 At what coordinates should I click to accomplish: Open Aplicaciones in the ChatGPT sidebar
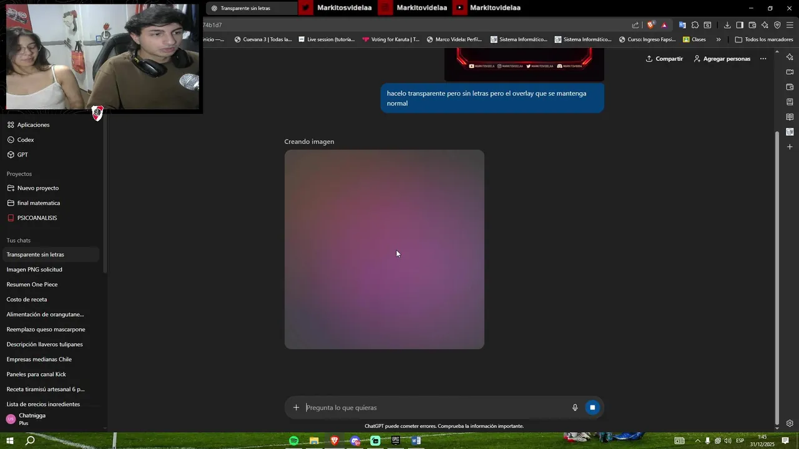(51, 125)
